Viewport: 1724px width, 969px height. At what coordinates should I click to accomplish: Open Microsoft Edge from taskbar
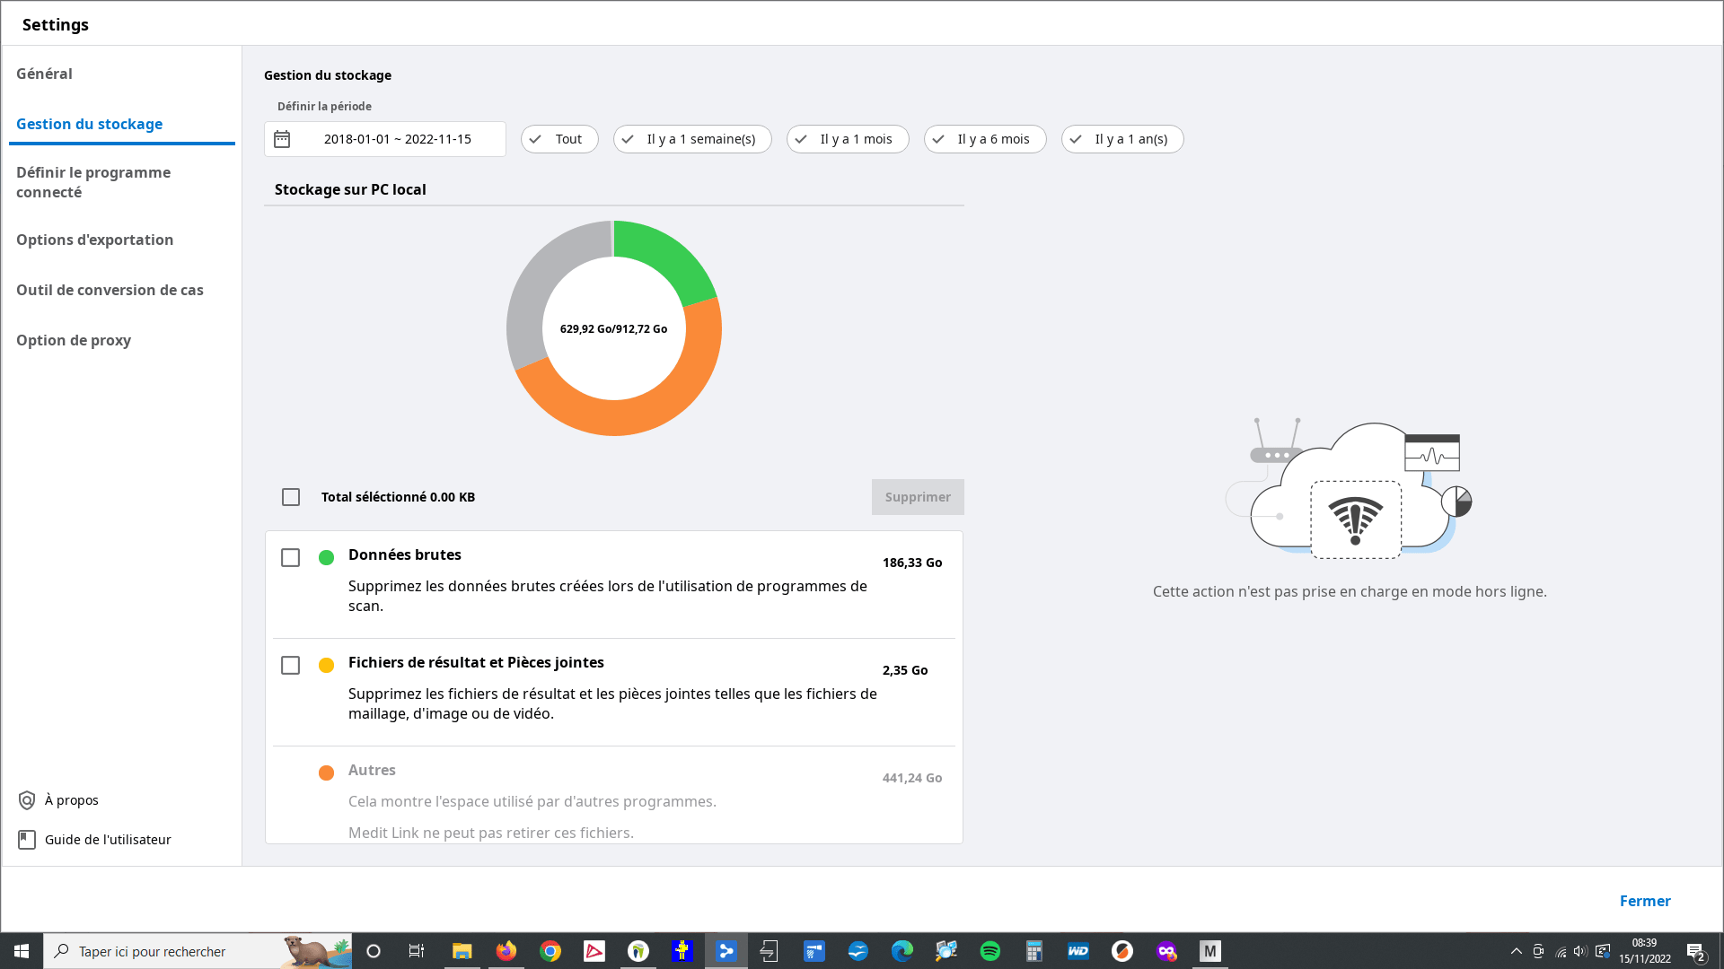pos(902,951)
